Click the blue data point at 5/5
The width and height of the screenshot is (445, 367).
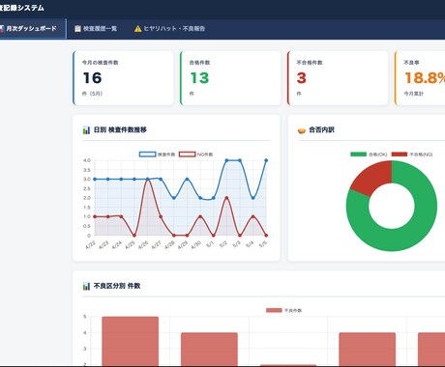pyautogui.click(x=266, y=160)
